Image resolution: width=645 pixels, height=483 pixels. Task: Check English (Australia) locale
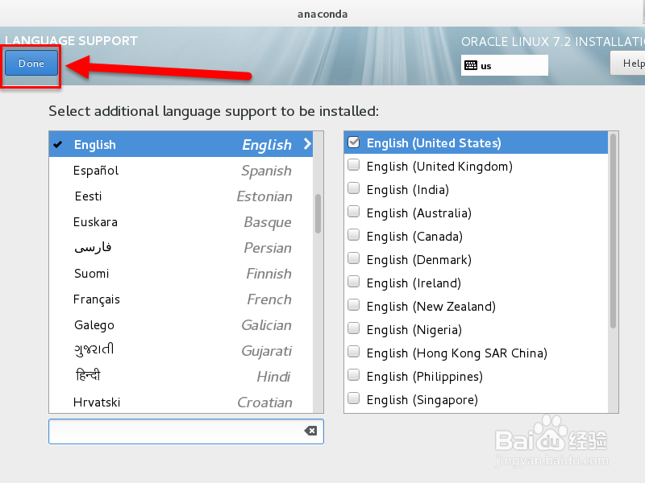[353, 212]
